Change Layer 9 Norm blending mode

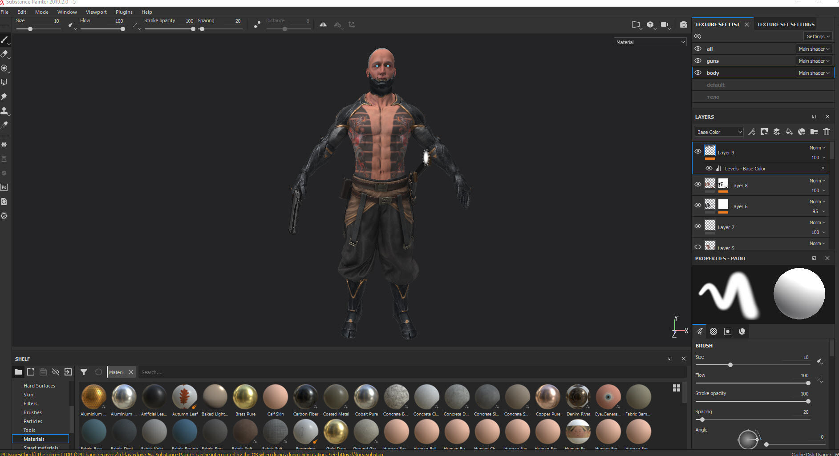(x=817, y=148)
